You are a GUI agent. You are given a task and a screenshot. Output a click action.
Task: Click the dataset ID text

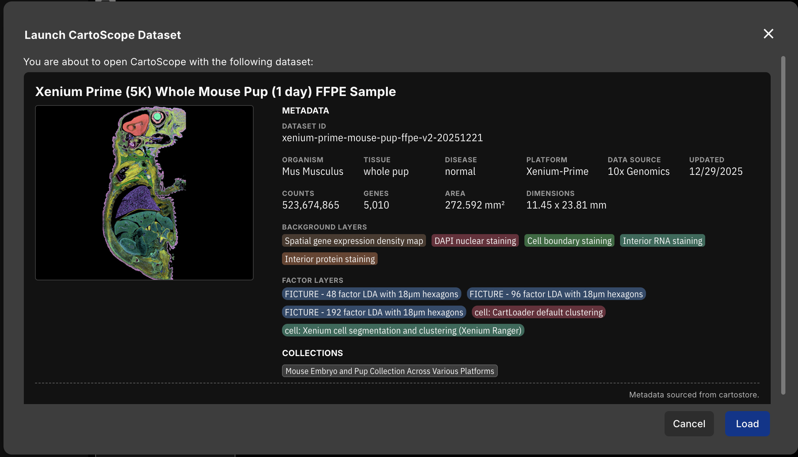pos(382,138)
